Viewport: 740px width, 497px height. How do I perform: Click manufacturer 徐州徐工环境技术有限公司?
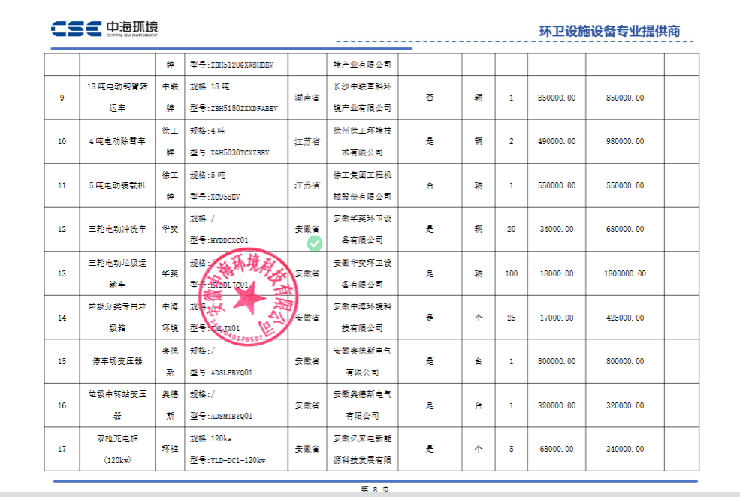coord(361,141)
